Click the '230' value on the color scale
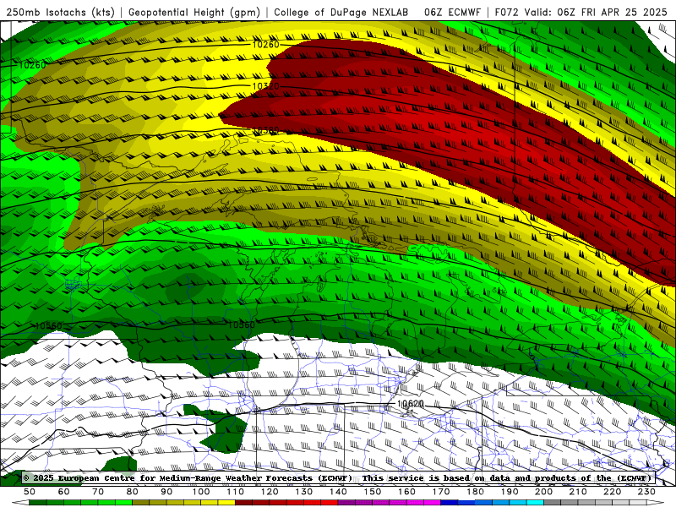Viewport: 676px width, 507px height. (x=646, y=492)
